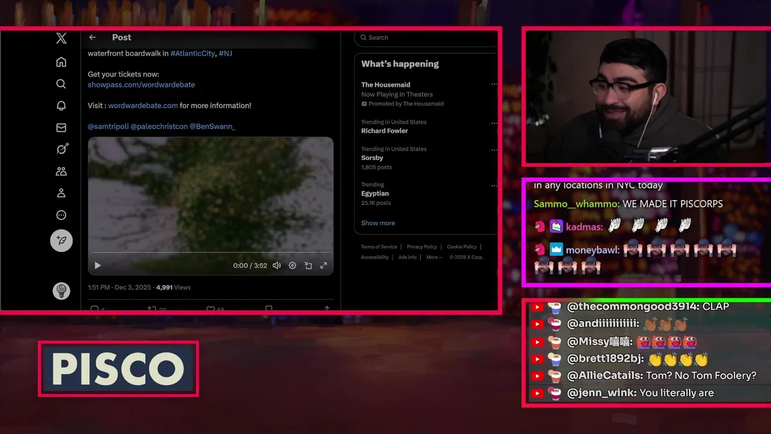Open More circle menu in sidebar
The image size is (771, 434).
coord(61,215)
